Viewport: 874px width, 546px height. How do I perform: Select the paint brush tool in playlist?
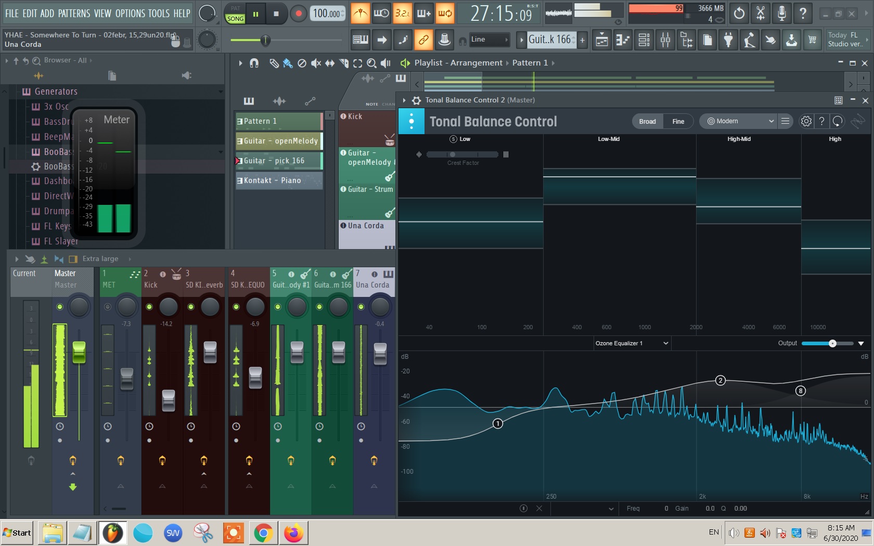(x=288, y=63)
